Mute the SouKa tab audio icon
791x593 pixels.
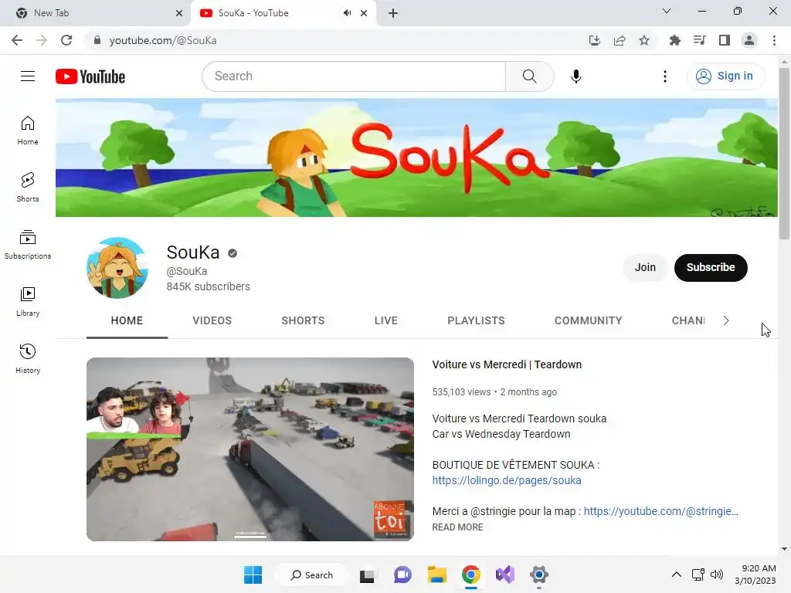(x=347, y=13)
